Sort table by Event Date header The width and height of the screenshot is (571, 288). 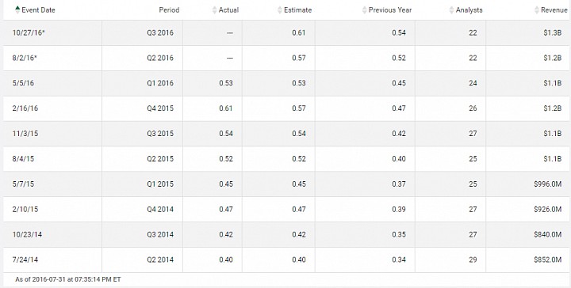click(38, 10)
